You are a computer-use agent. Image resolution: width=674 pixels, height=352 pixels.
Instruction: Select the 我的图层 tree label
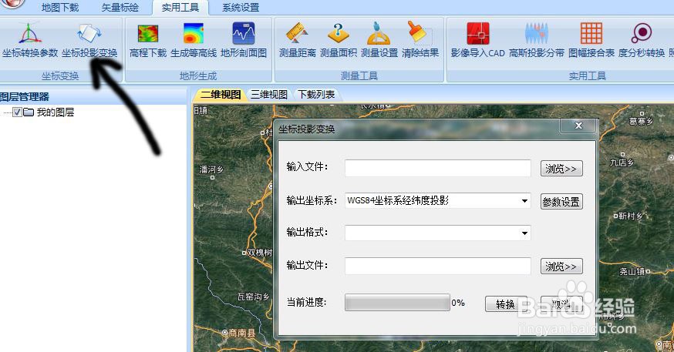click(x=56, y=112)
